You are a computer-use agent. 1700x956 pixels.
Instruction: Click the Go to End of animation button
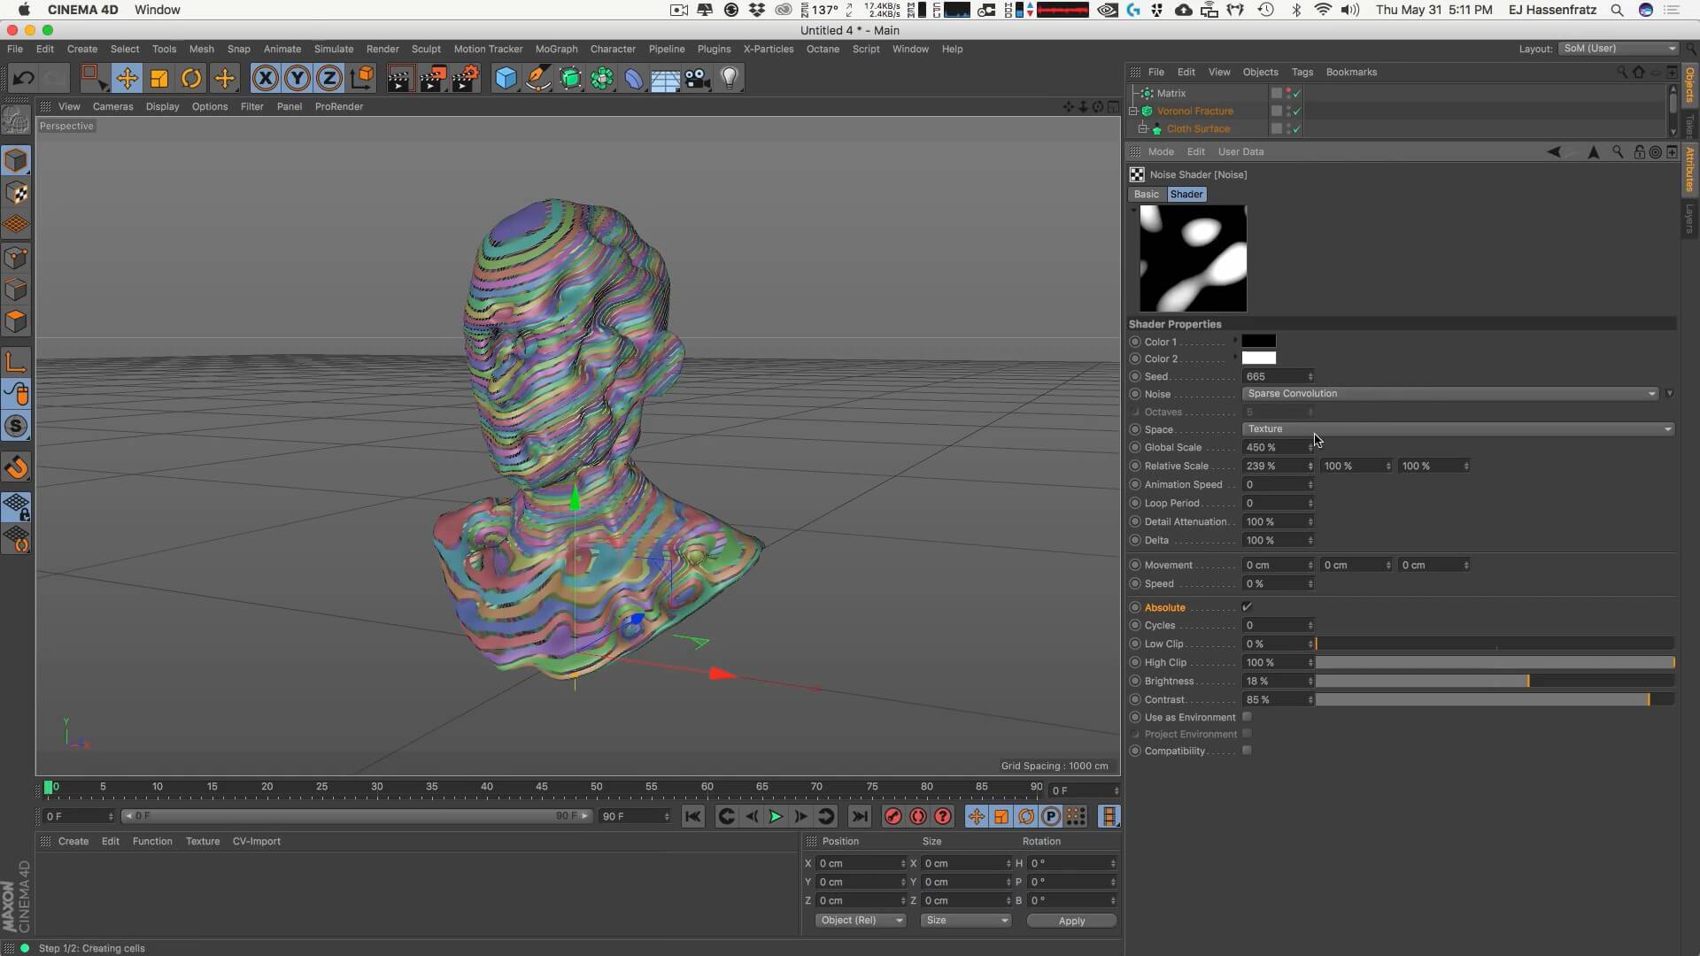click(859, 816)
